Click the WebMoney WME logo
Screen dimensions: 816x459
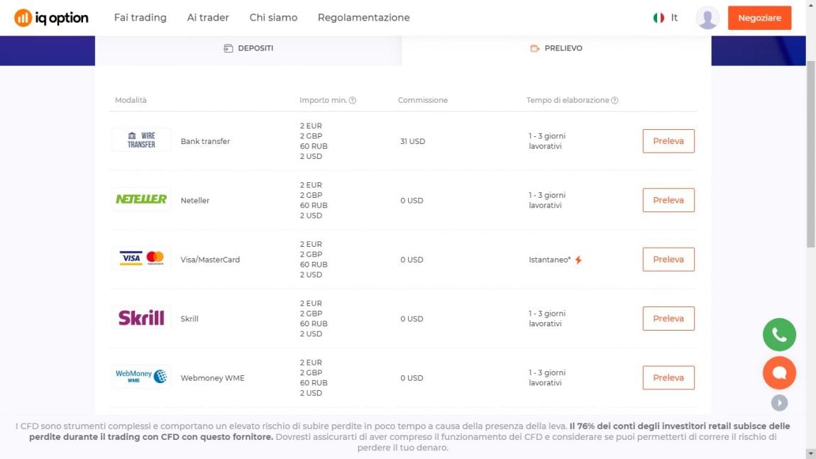pos(141,376)
